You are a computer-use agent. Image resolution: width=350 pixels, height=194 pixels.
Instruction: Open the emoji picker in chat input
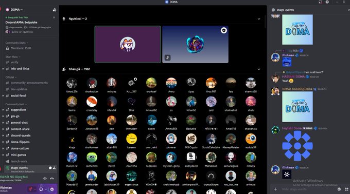coord(339,189)
